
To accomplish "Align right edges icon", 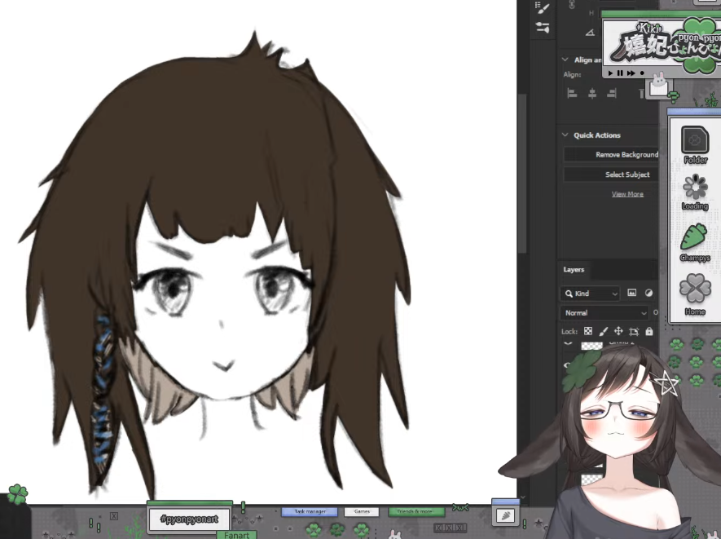I will [612, 94].
